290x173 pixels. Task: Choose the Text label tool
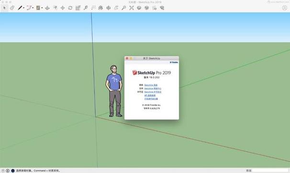93,8
